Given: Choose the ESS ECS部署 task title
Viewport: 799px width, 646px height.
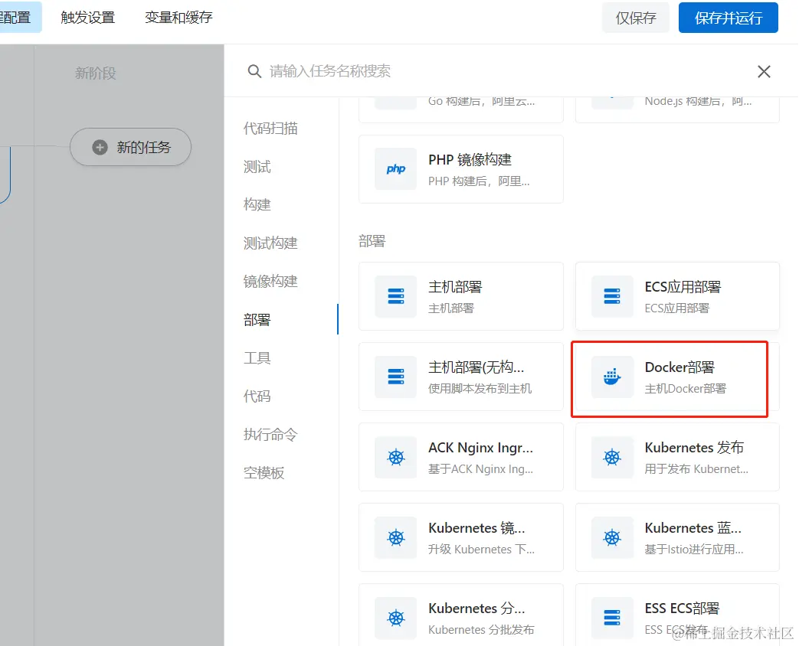Looking at the screenshot, I should tap(682, 608).
